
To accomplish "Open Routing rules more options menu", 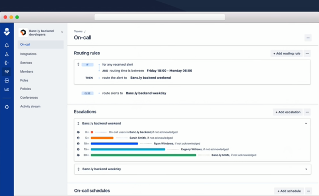I will (307, 53).
